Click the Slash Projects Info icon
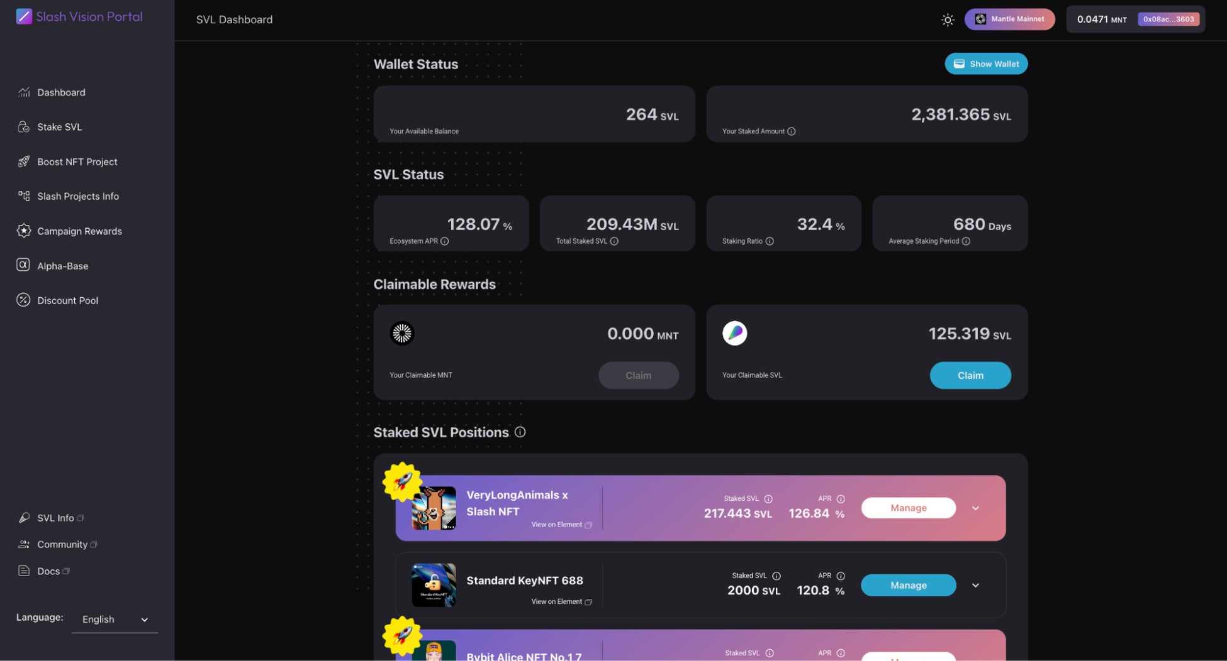1227x661 pixels. pos(24,196)
